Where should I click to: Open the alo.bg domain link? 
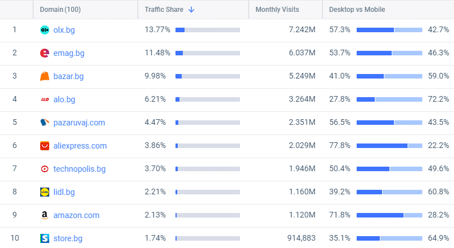65,99
